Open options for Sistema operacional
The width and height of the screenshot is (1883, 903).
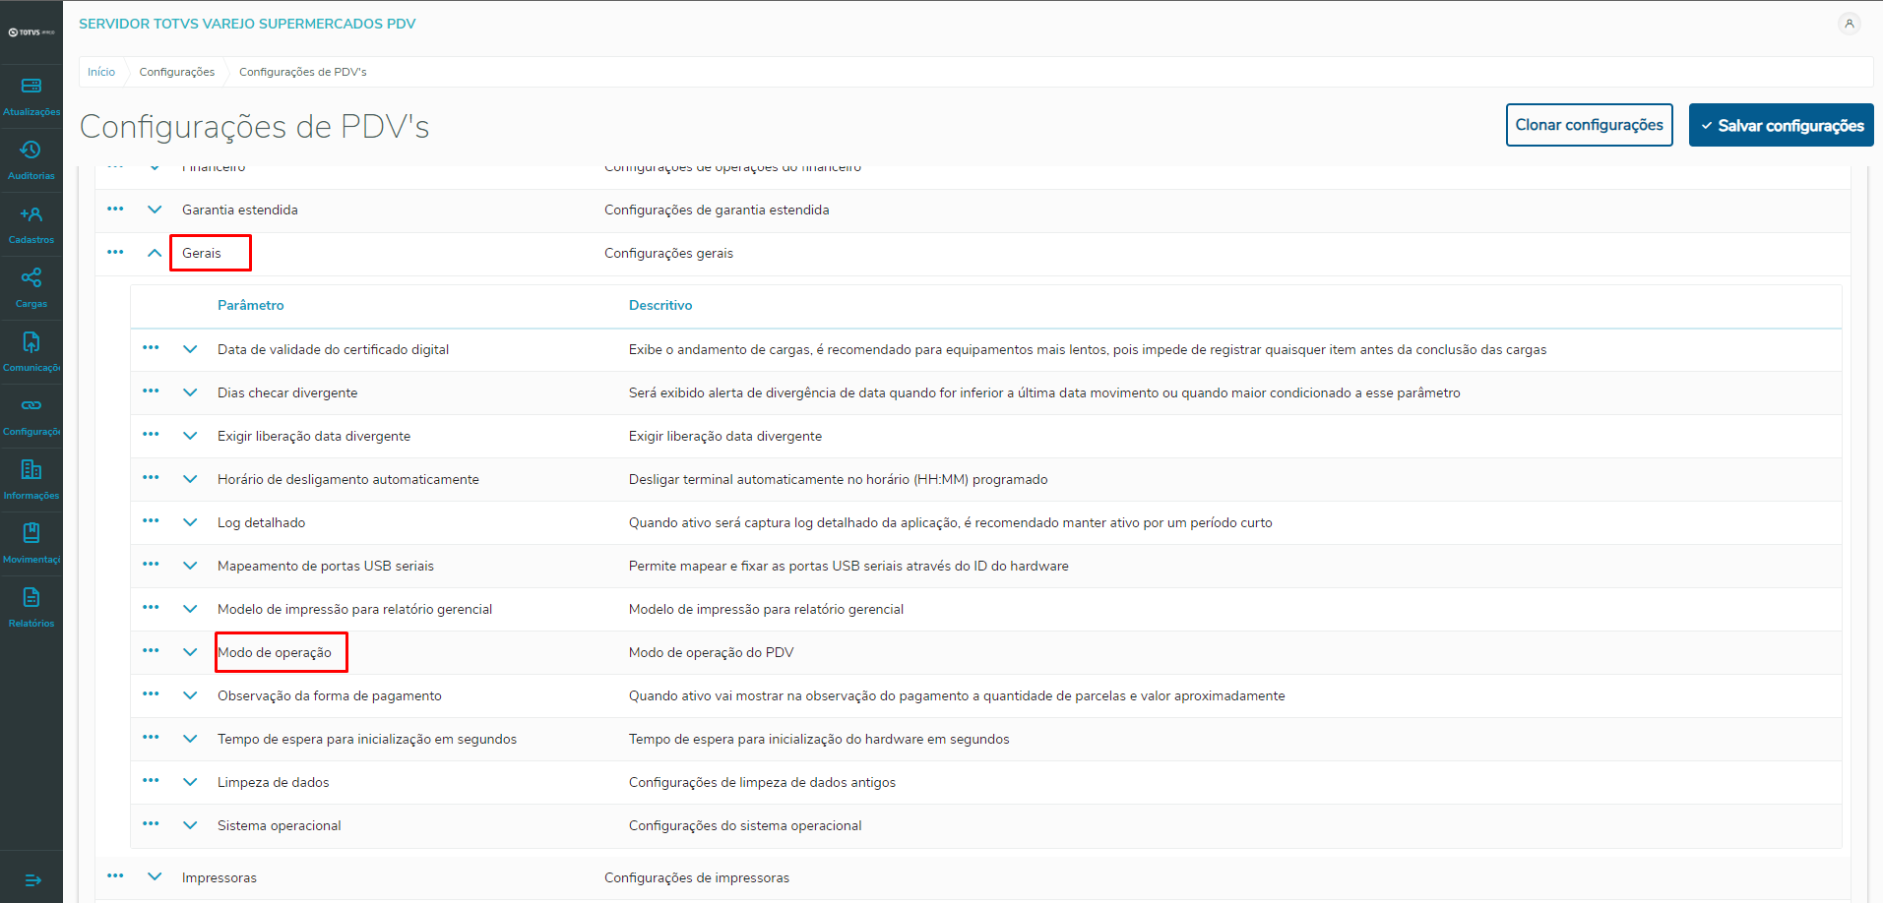click(151, 824)
